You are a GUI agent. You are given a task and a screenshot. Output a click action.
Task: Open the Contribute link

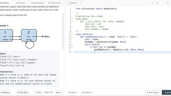point(87,93)
